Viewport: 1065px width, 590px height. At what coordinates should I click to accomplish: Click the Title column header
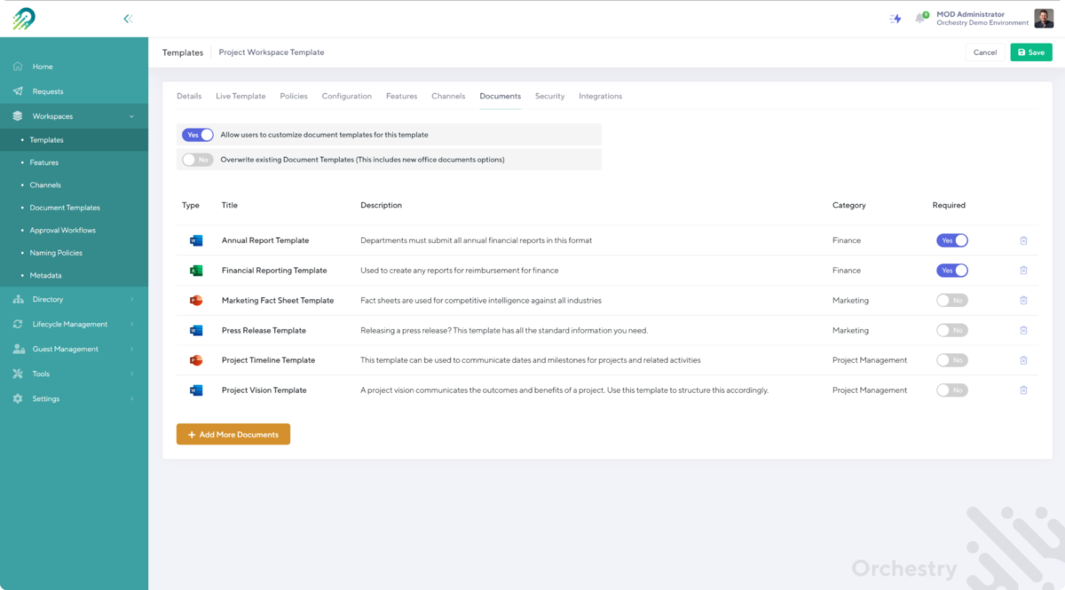tap(230, 205)
